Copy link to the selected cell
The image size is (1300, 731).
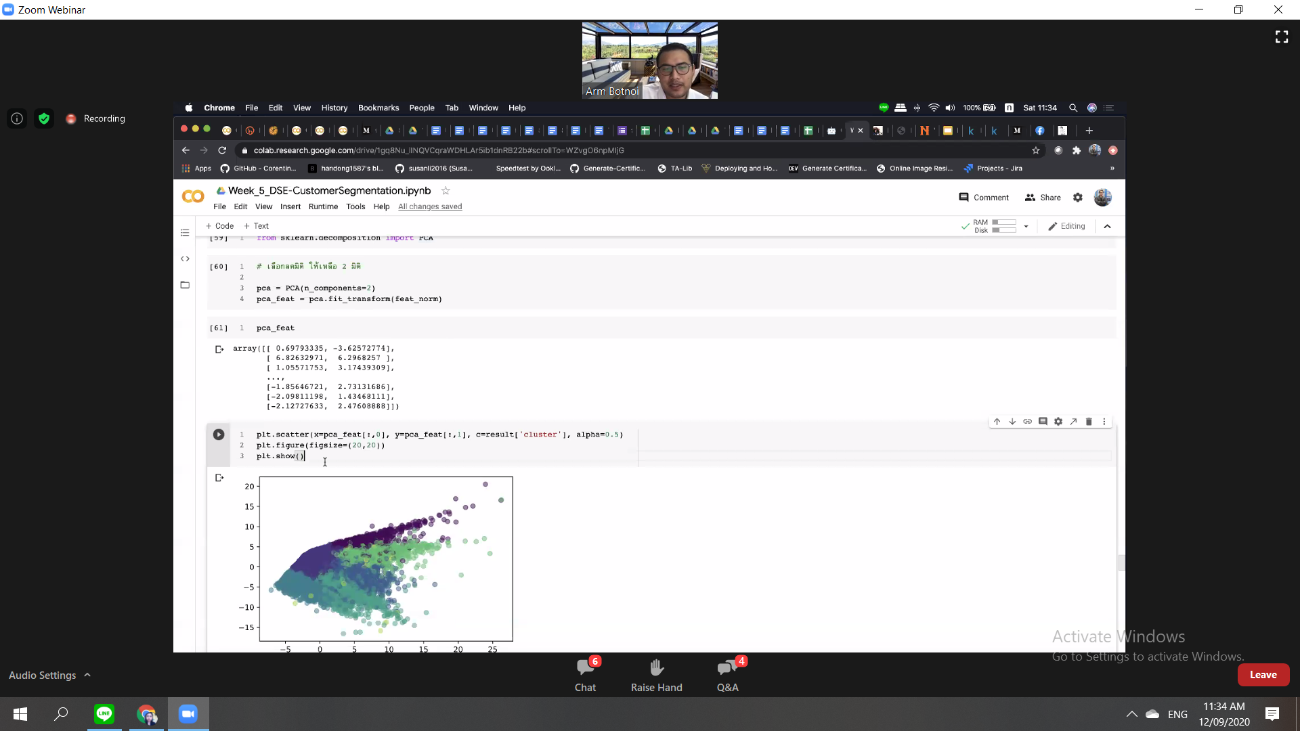[1028, 422]
